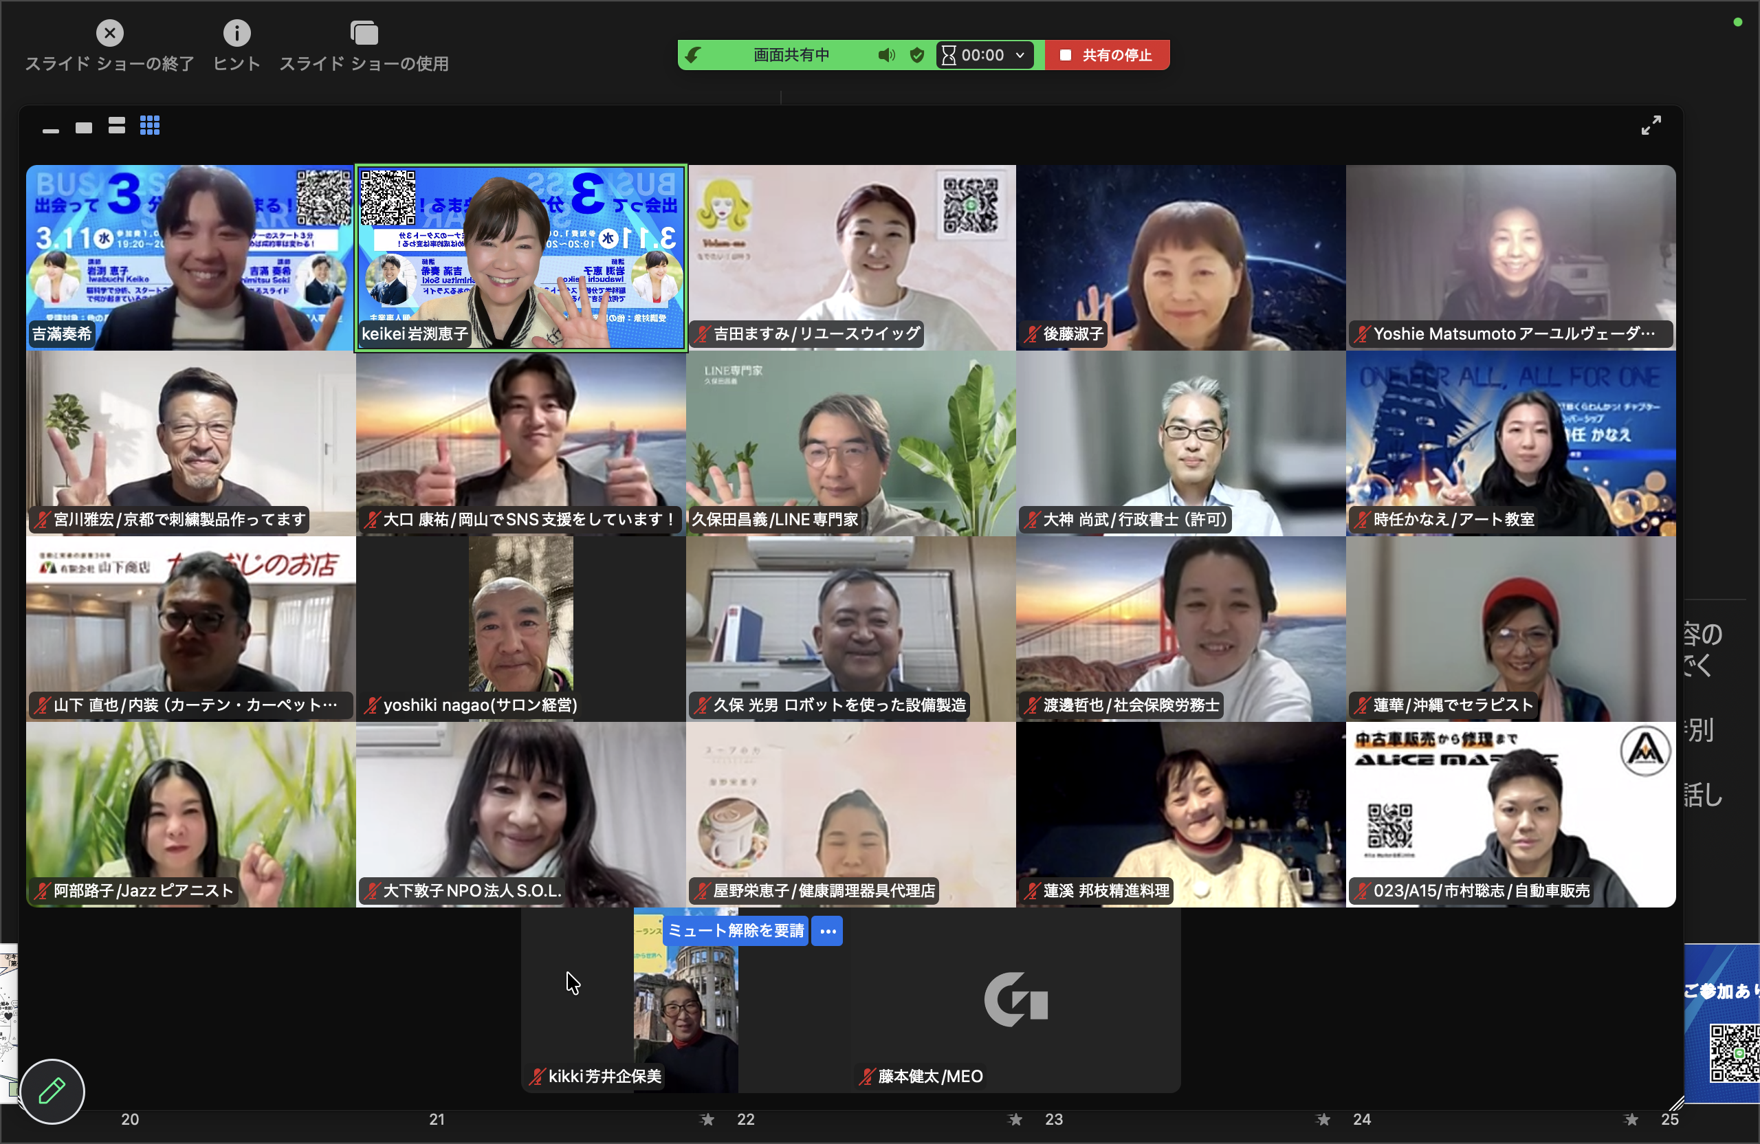Image resolution: width=1760 pixels, height=1144 pixels.
Task: Click the green security shield icon
Action: 917,56
